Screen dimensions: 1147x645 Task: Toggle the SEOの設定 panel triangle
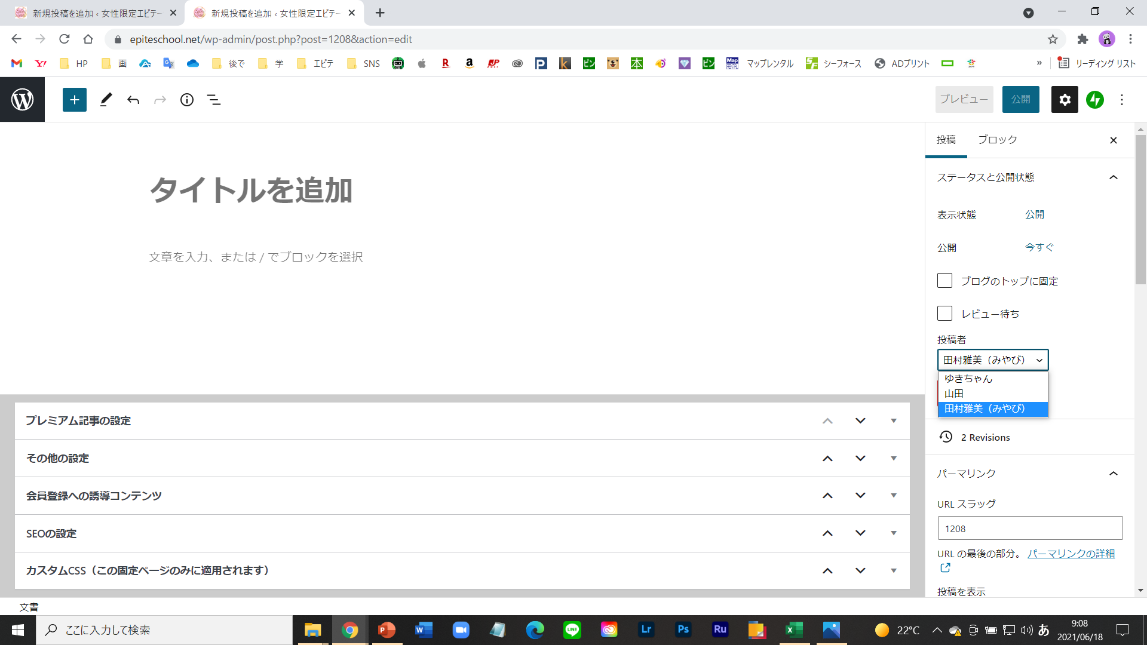tap(893, 533)
